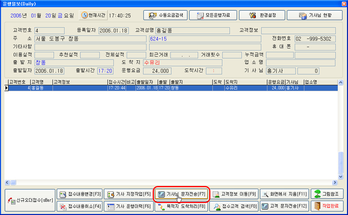The height and width of the screenshot is (215, 348).
Task: Click the clock icon on 현재시간 button
Action: coord(84,15)
